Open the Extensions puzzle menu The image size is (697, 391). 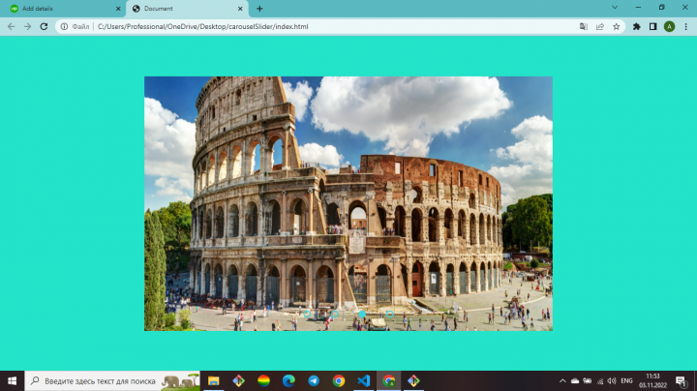637,27
